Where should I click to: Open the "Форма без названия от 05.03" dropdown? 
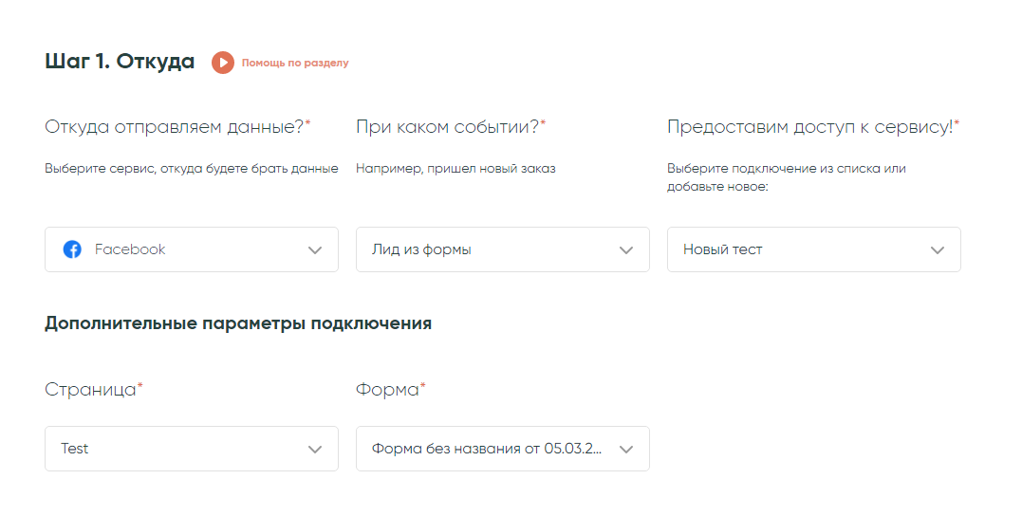pyautogui.click(x=486, y=449)
